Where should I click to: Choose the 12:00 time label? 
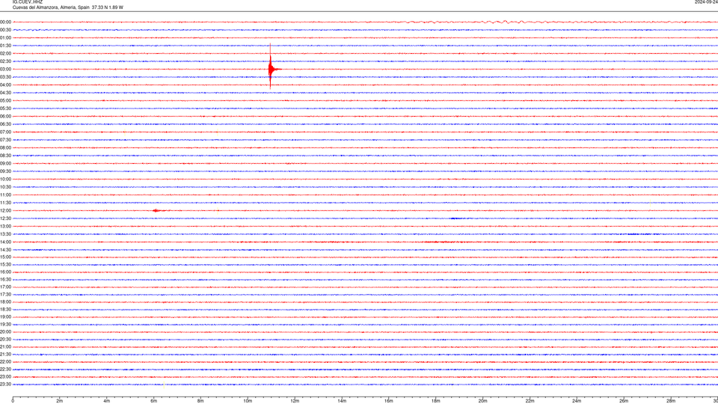pos(5,211)
